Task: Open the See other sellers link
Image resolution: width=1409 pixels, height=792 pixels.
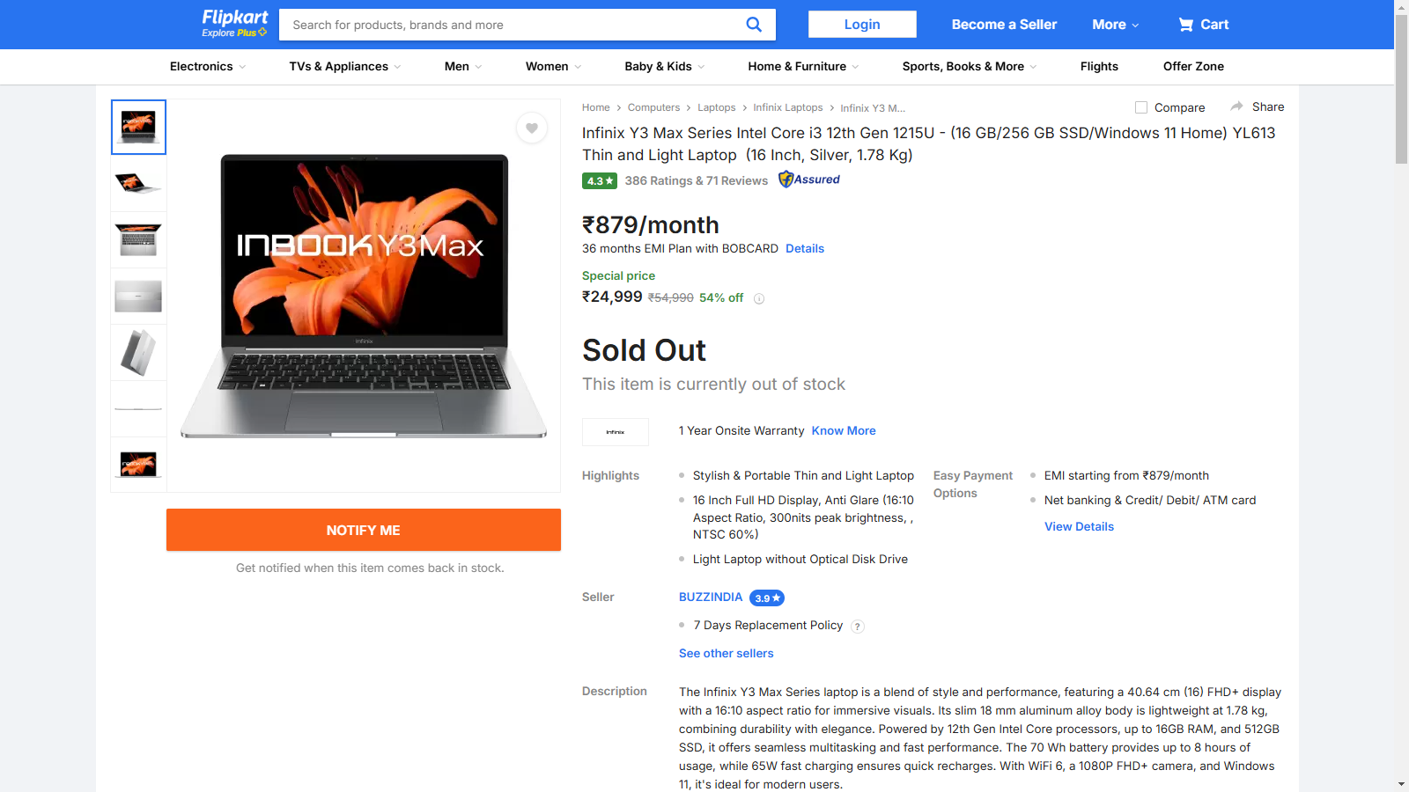Action: click(726, 653)
